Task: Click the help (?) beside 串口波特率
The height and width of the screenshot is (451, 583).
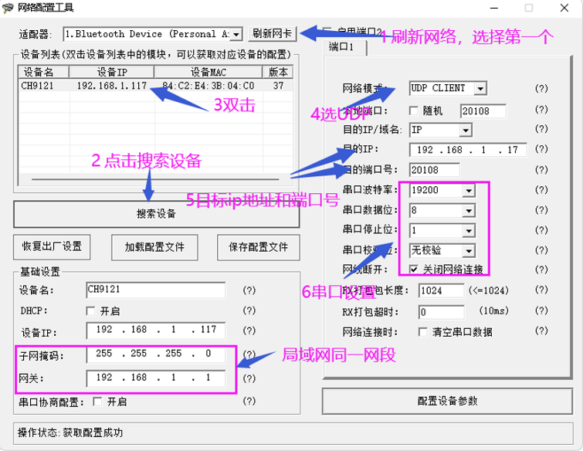Action: 541,190
